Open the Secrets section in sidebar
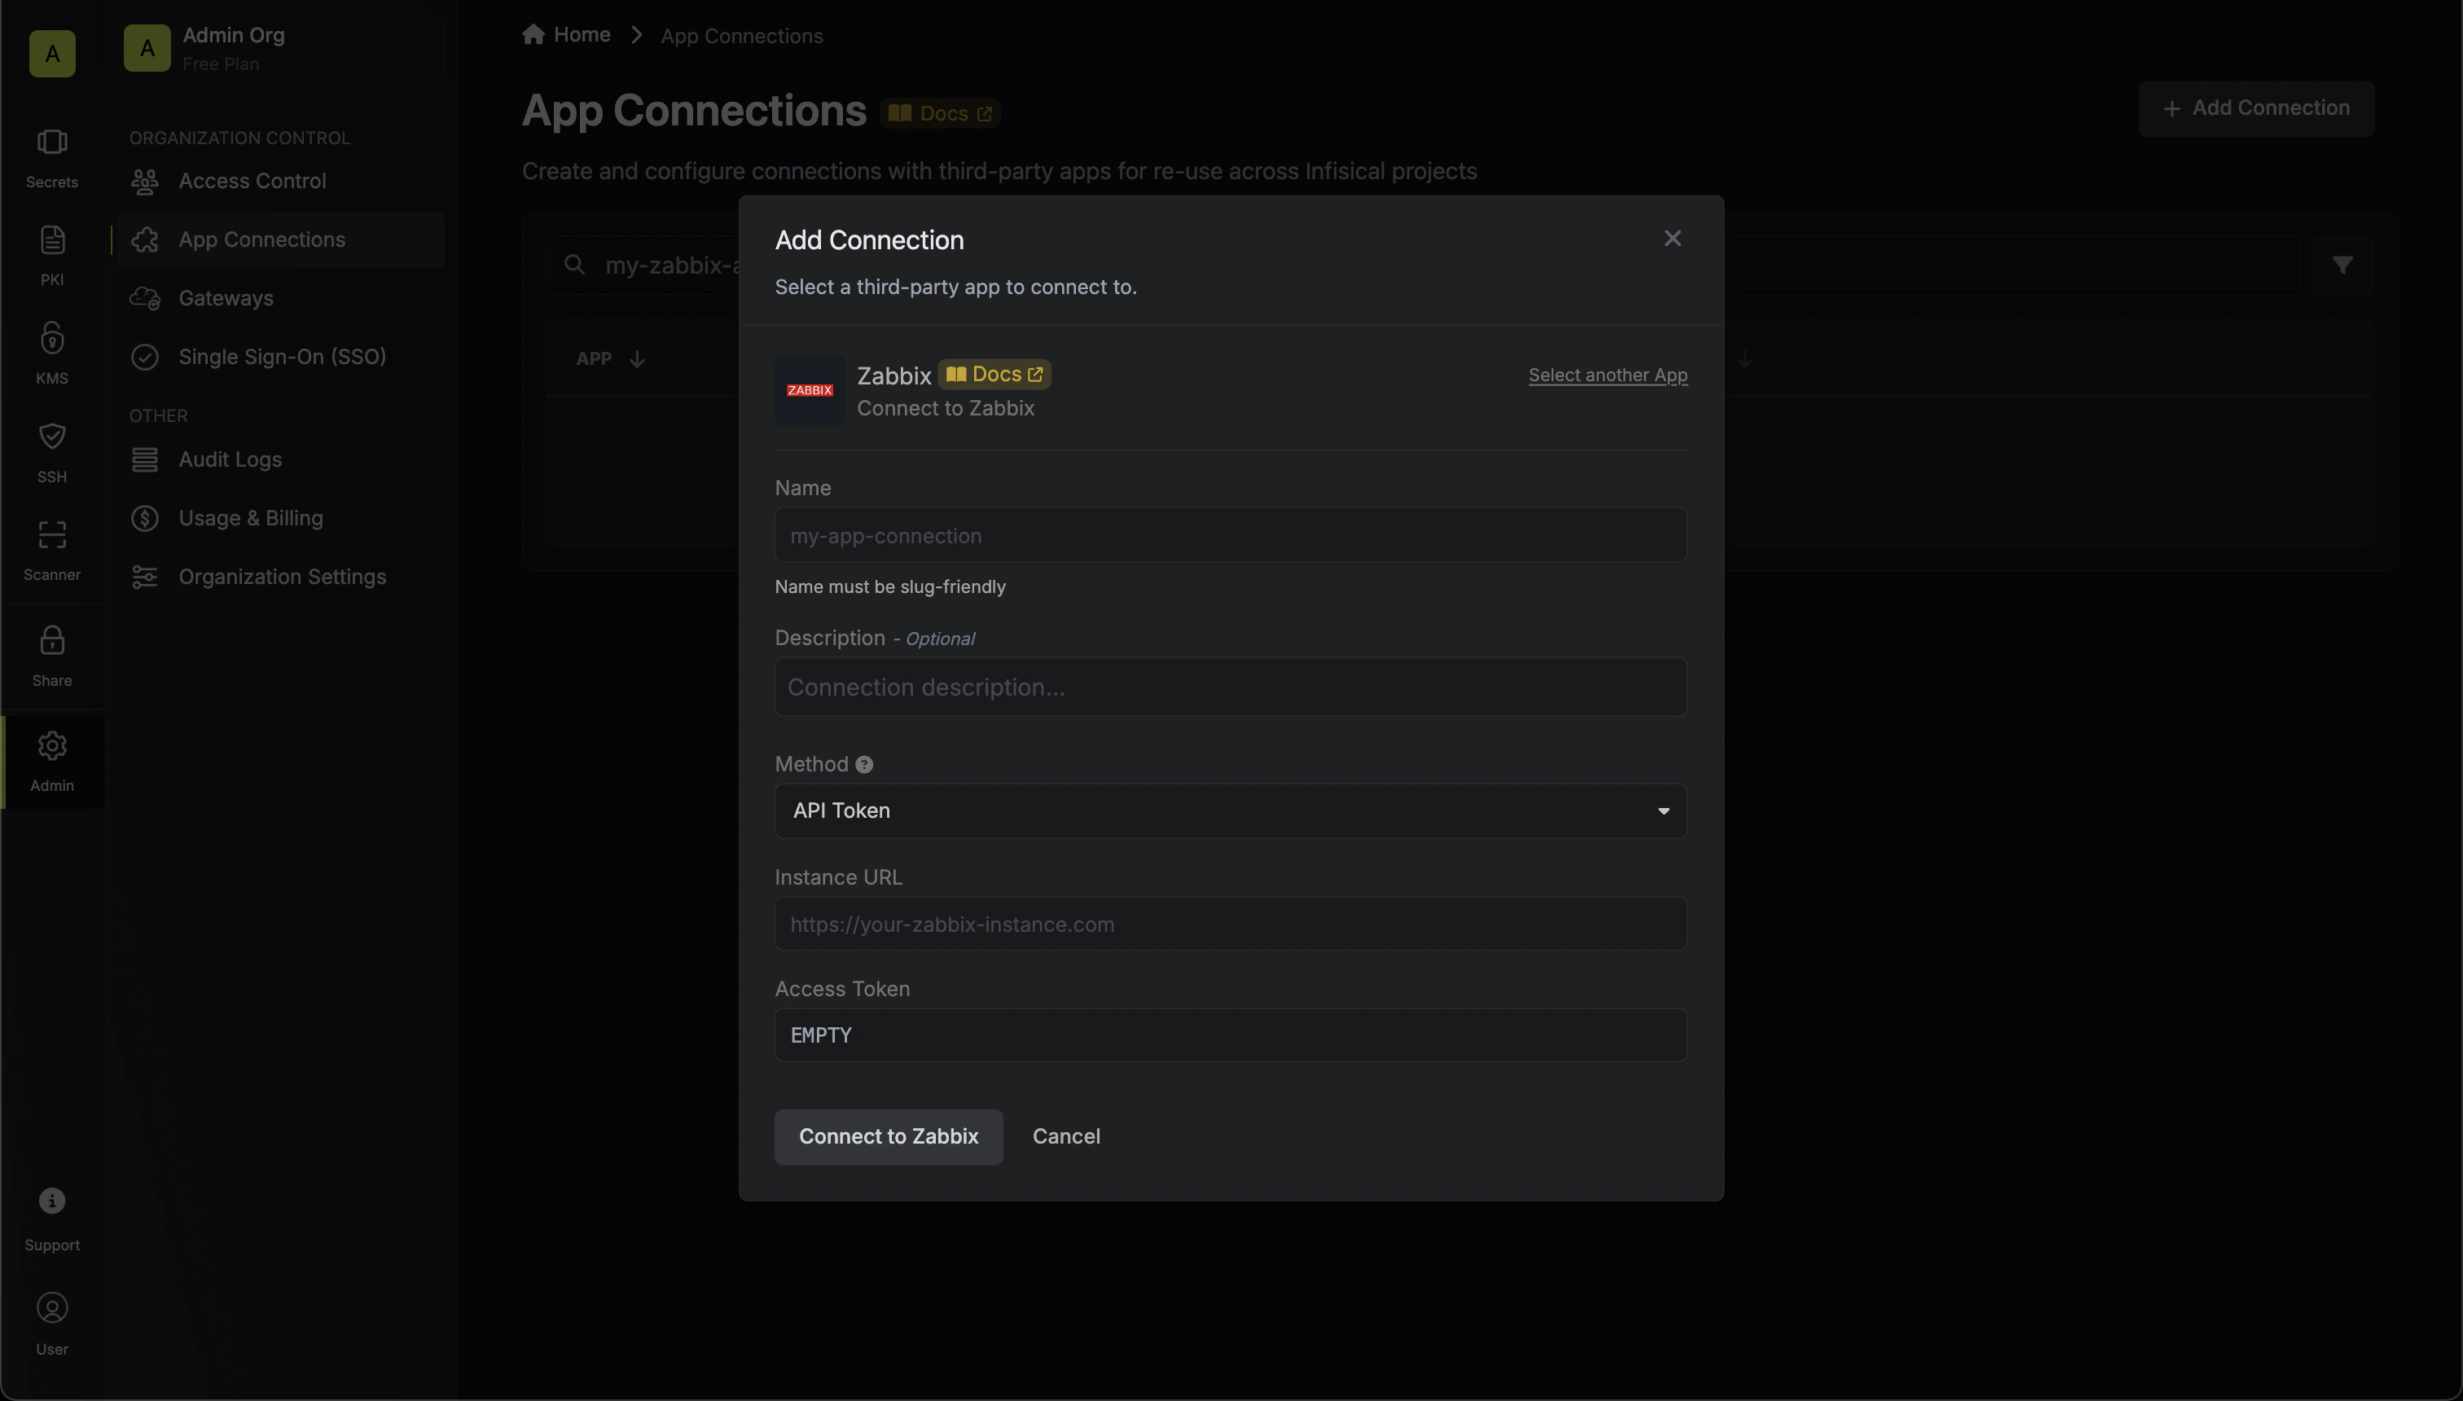Viewport: 2463px width, 1401px height. pyautogui.click(x=52, y=159)
